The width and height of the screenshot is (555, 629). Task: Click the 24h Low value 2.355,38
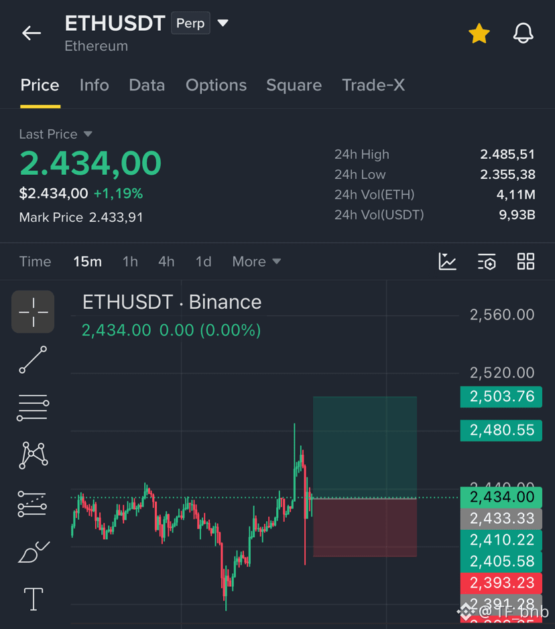[507, 175]
